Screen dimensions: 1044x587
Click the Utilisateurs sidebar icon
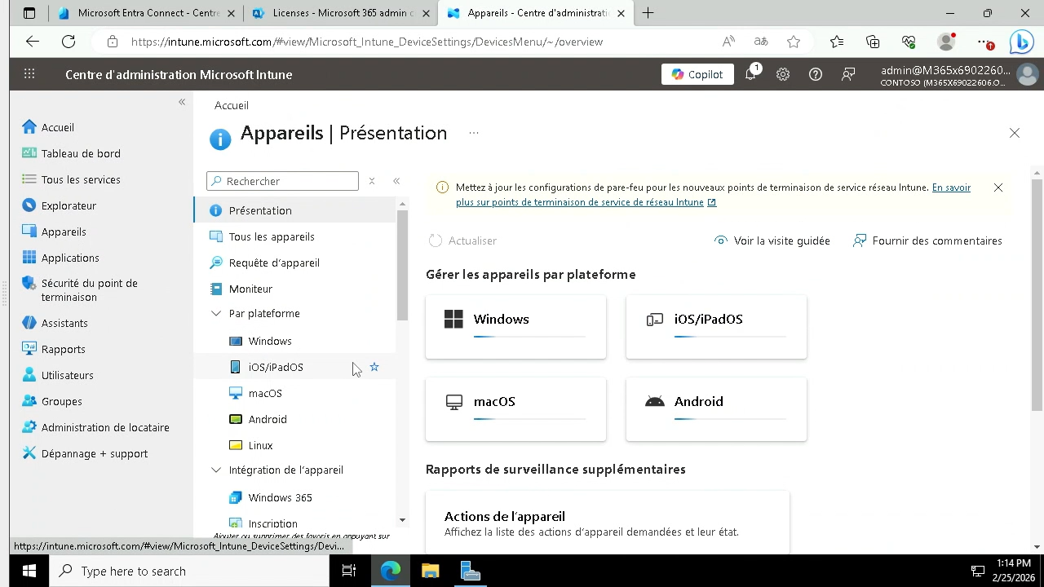[x=29, y=375]
